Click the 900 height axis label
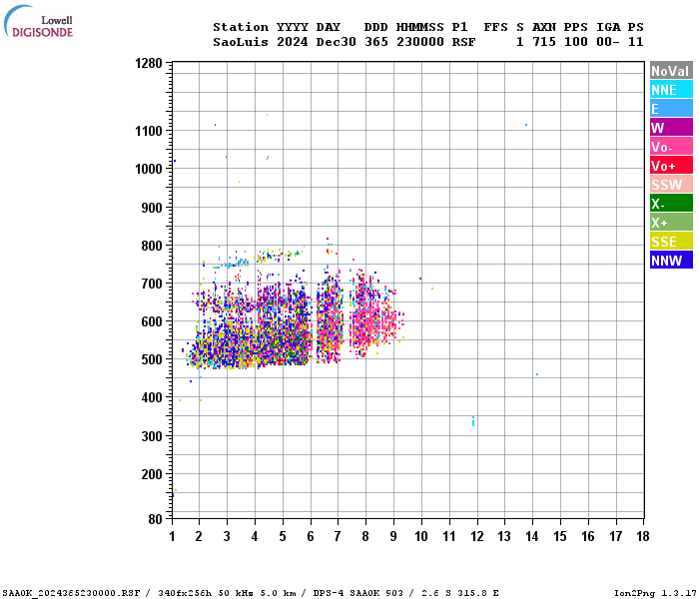 tap(152, 208)
